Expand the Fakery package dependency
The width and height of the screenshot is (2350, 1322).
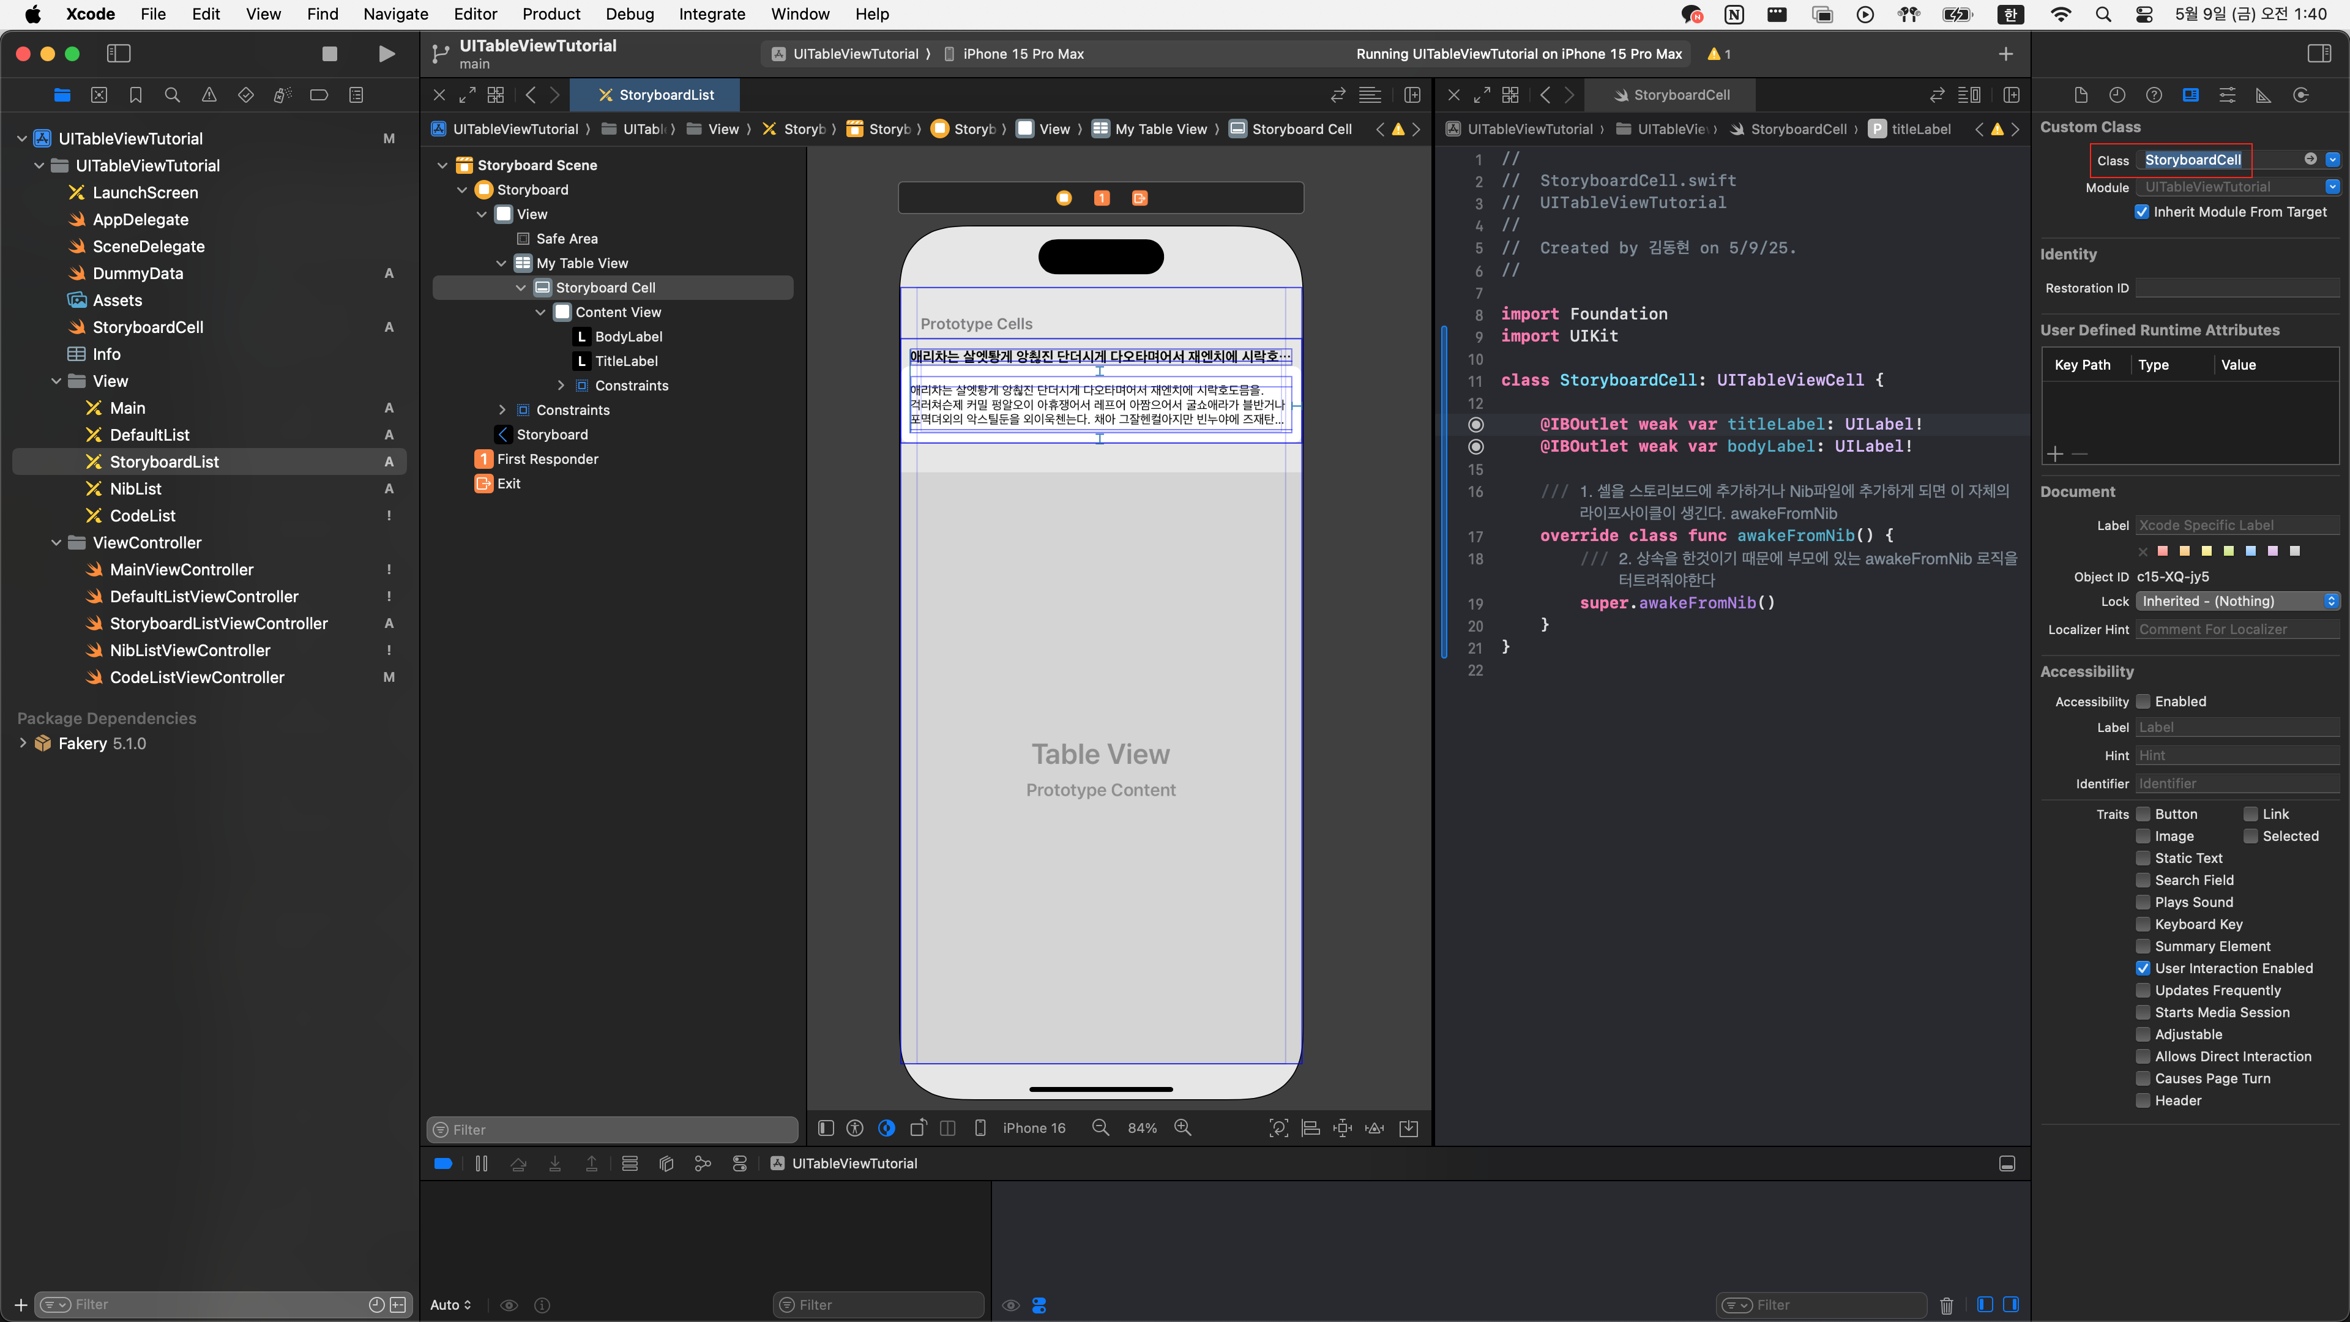23,742
